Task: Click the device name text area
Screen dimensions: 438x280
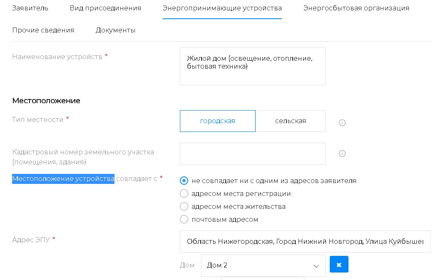Action: point(252,66)
